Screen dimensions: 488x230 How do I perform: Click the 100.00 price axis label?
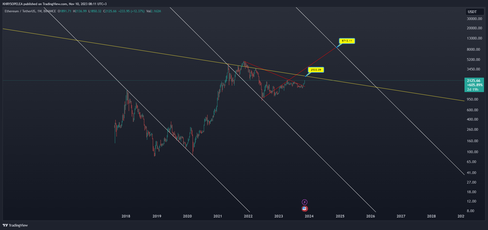tap(472, 152)
